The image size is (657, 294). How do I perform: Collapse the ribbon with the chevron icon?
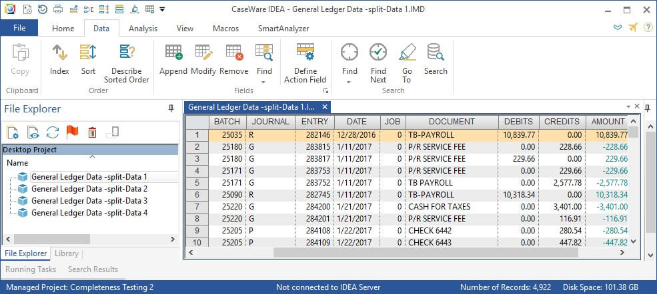coord(617,27)
